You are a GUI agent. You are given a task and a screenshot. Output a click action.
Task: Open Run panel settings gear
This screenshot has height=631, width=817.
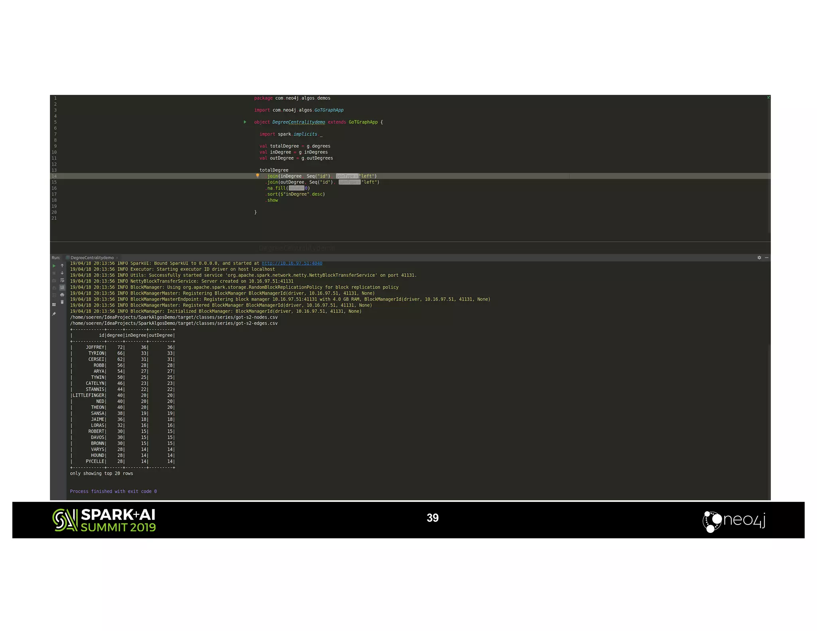pyautogui.click(x=759, y=258)
